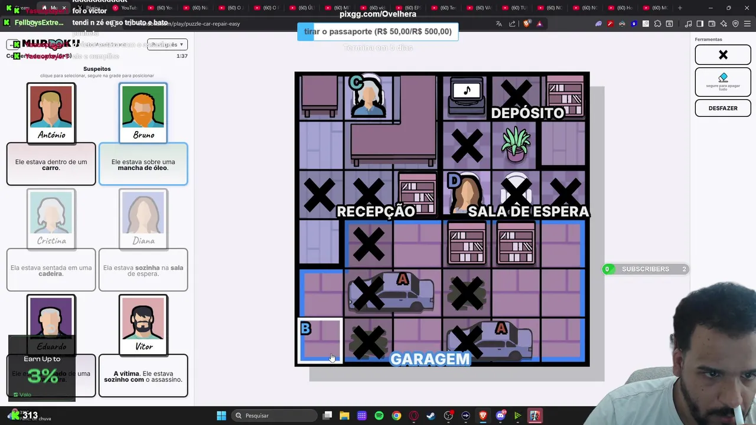Click Diana's D token in Sala de Espera
This screenshot has height=425, width=756.
pos(465,194)
